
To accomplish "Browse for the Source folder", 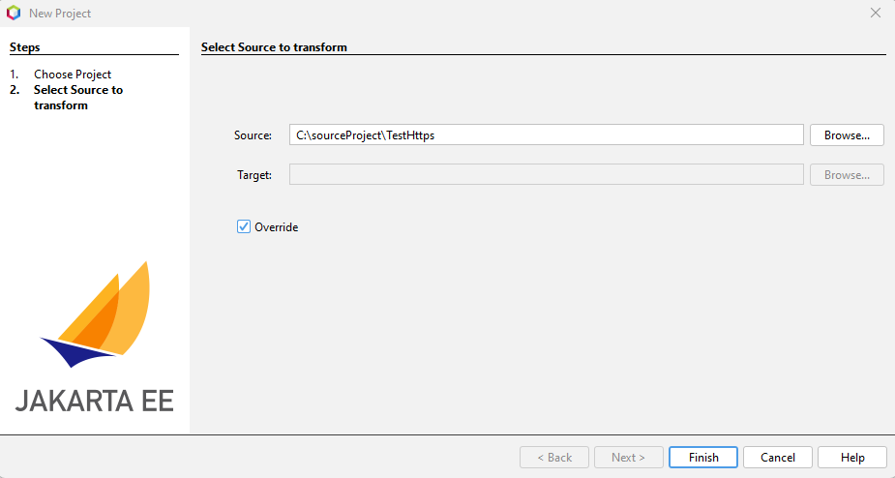I will click(847, 135).
